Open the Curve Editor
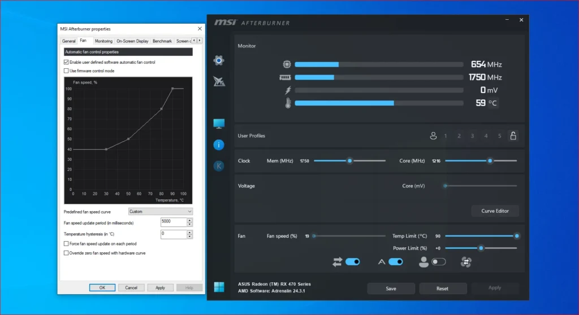The image size is (579, 315). [x=495, y=211]
